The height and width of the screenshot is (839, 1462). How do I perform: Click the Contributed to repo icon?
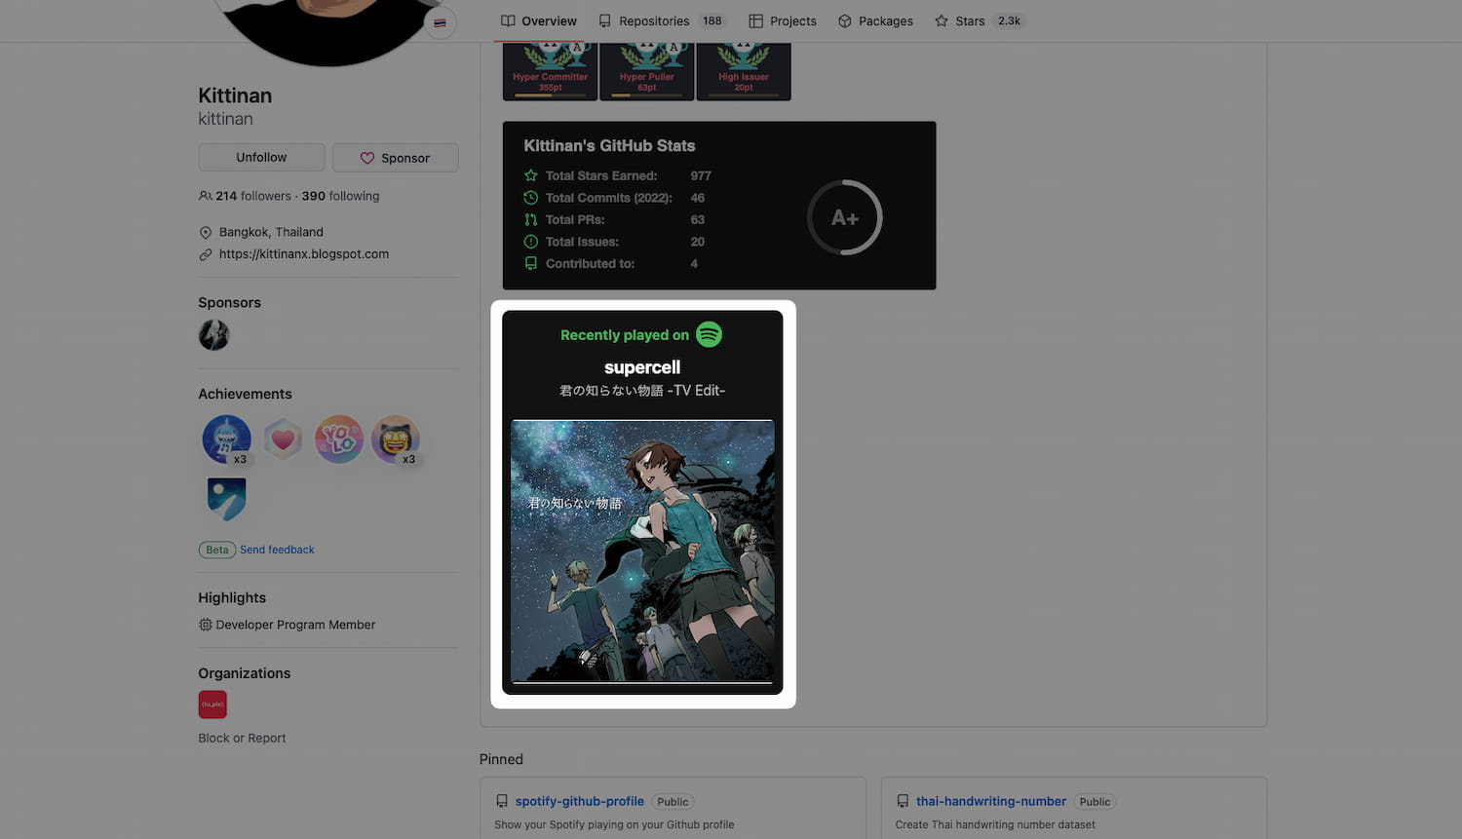[531, 263]
